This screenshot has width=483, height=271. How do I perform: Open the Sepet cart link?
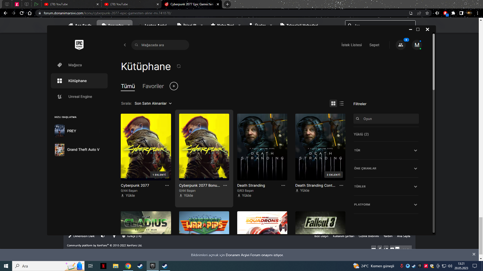[x=374, y=45]
